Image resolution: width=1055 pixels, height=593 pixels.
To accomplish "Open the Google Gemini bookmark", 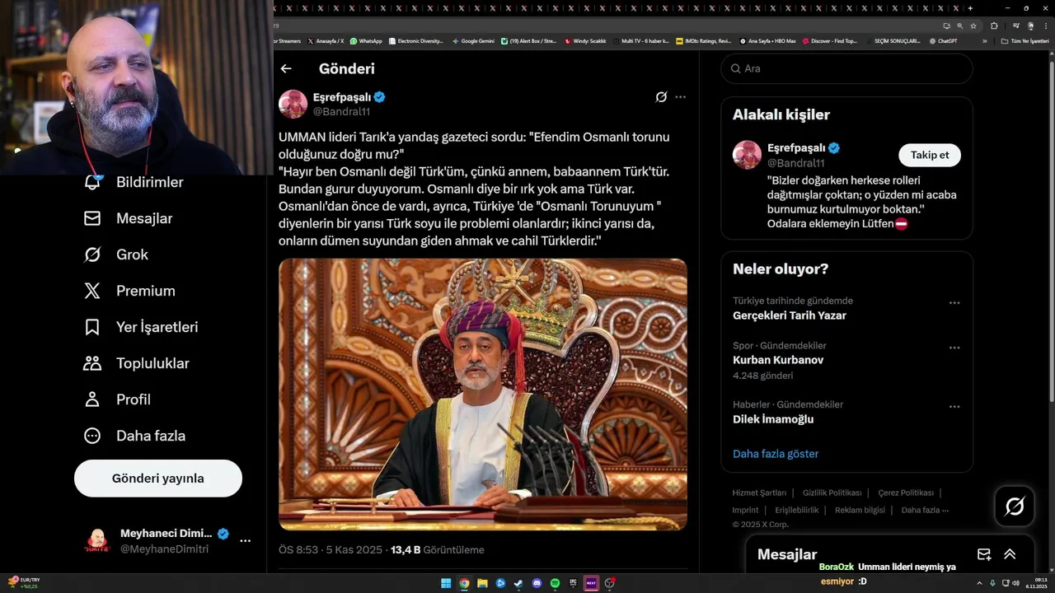I will (x=473, y=40).
